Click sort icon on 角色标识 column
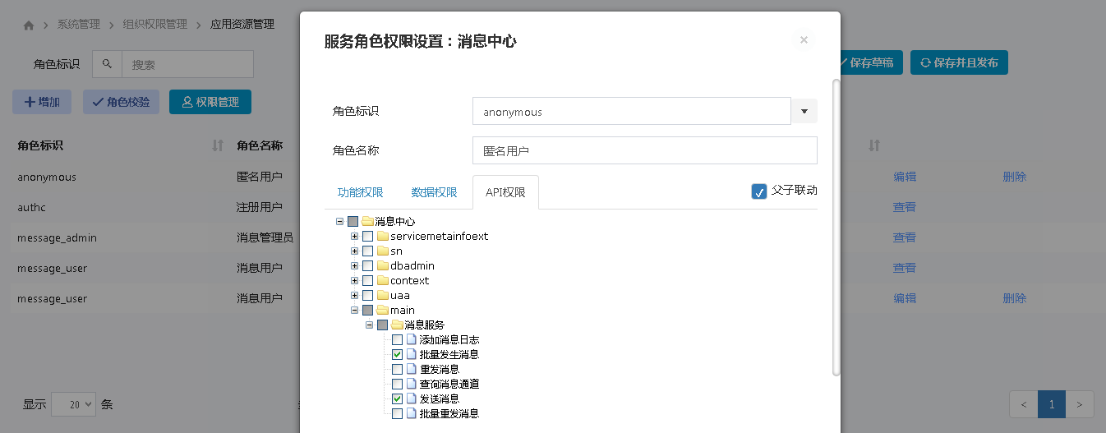 coord(218,145)
